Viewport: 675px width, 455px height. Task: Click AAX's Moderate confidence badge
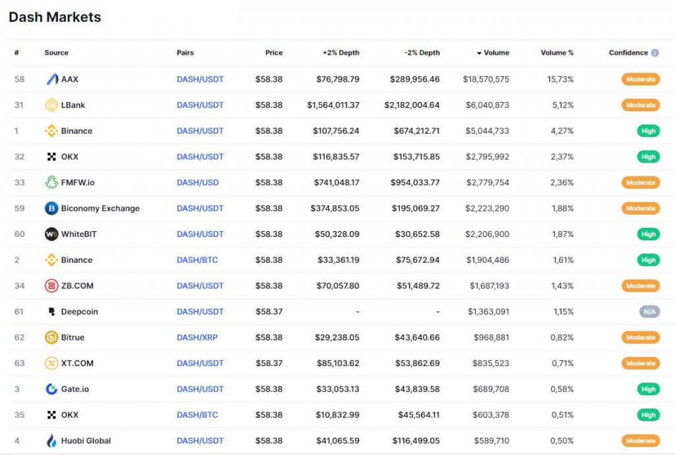[x=640, y=79]
